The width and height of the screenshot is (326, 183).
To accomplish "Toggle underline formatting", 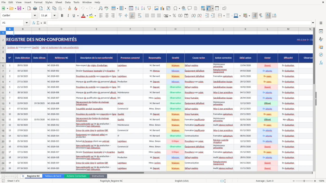I will tap(74, 15).
